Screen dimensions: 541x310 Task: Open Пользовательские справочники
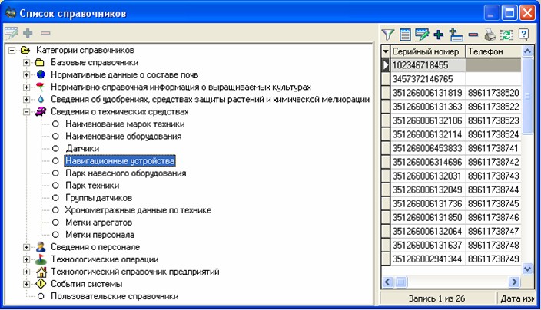(x=115, y=296)
